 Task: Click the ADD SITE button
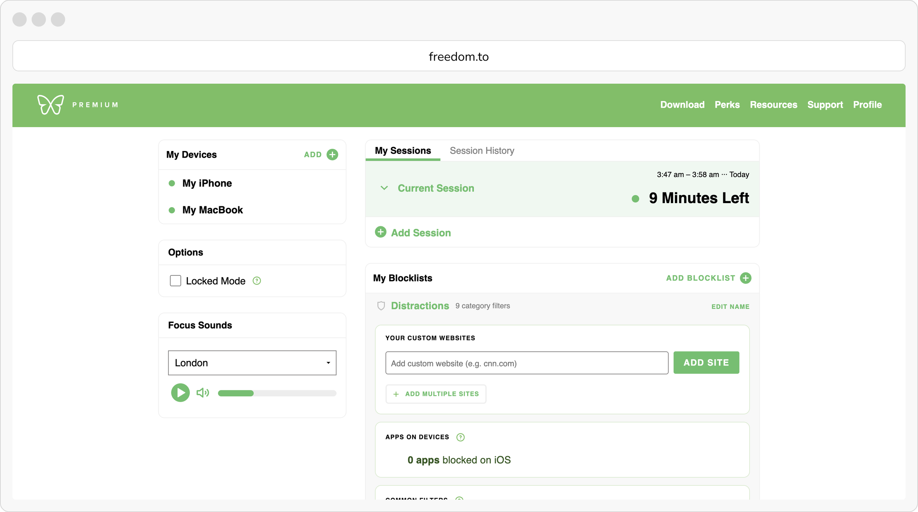point(706,363)
